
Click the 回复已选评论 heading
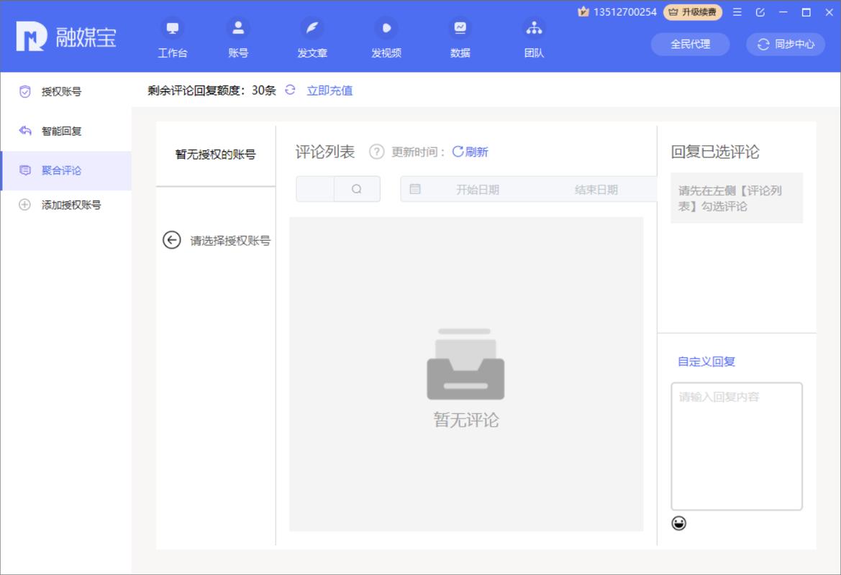(x=715, y=152)
